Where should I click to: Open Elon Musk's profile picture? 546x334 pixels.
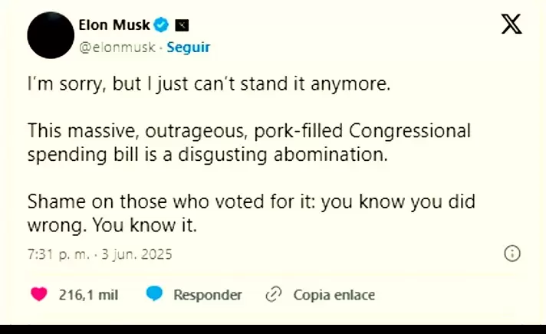[51, 35]
